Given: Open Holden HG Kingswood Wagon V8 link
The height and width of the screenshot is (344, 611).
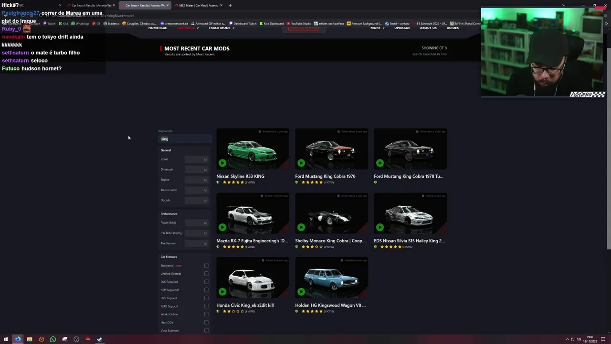Looking at the screenshot, I should pos(330,305).
